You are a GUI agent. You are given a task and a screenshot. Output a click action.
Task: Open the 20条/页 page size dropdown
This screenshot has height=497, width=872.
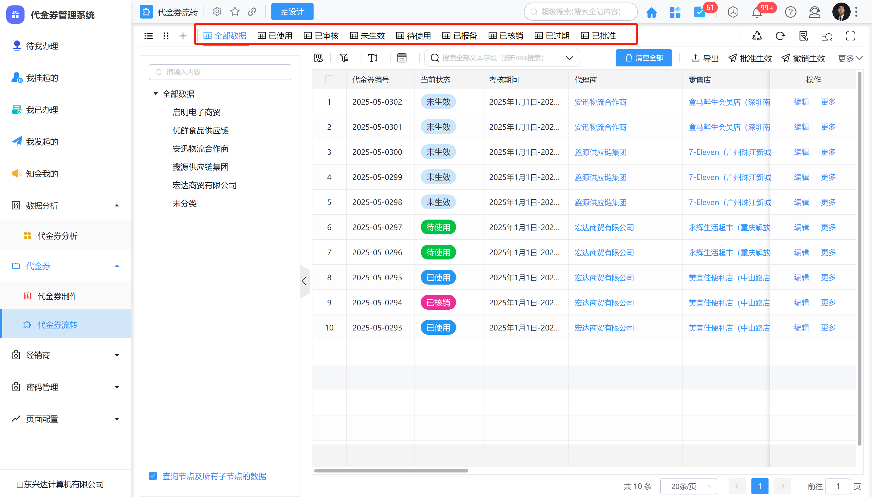tap(688, 486)
